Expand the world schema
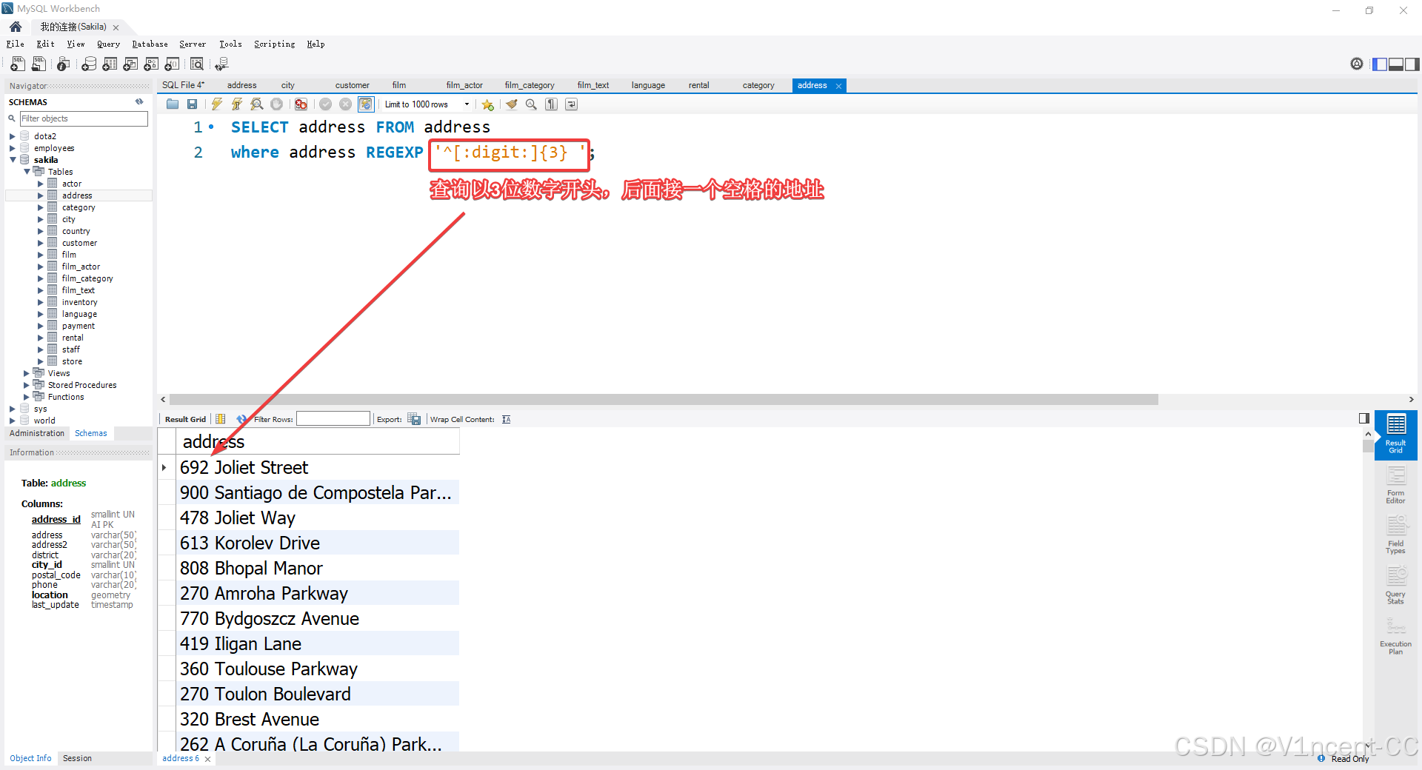 13,421
